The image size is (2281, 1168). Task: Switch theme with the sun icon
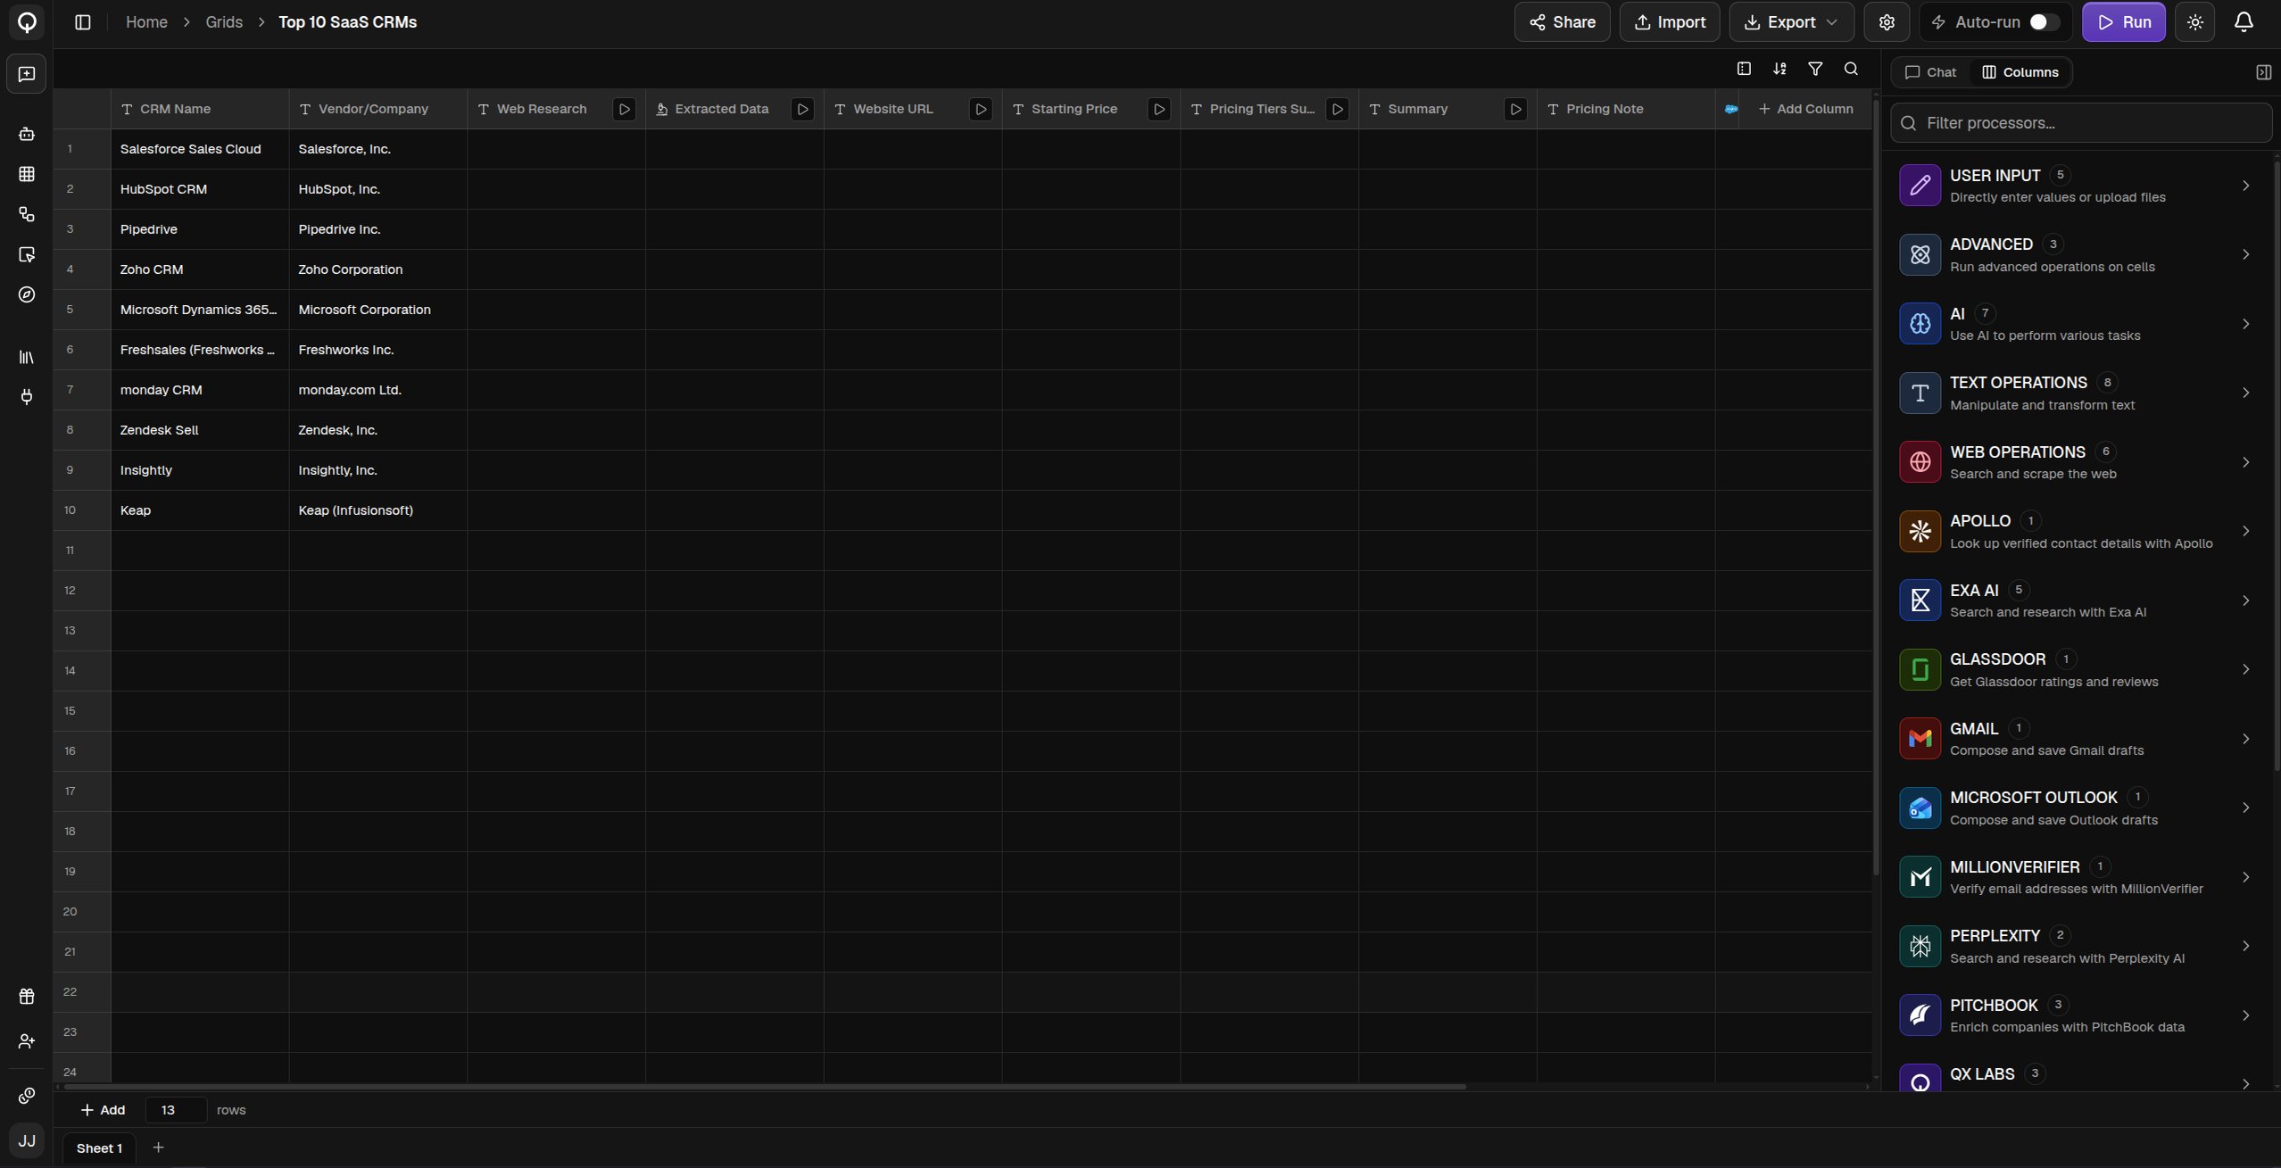click(2195, 22)
